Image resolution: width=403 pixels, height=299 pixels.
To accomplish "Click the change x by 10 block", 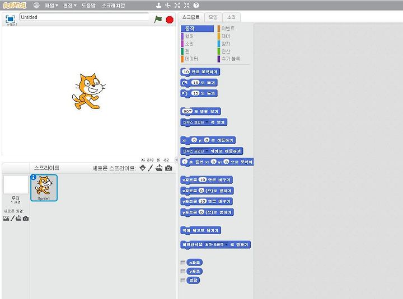I will click(207, 180).
